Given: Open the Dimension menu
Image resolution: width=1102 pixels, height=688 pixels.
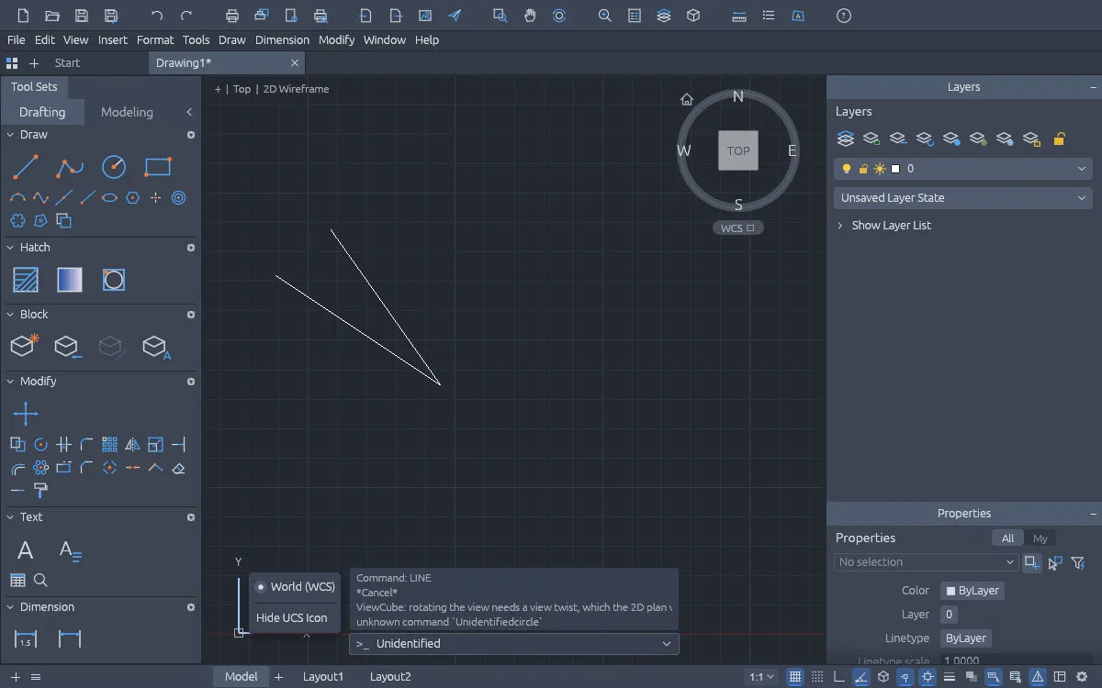Looking at the screenshot, I should (x=282, y=40).
